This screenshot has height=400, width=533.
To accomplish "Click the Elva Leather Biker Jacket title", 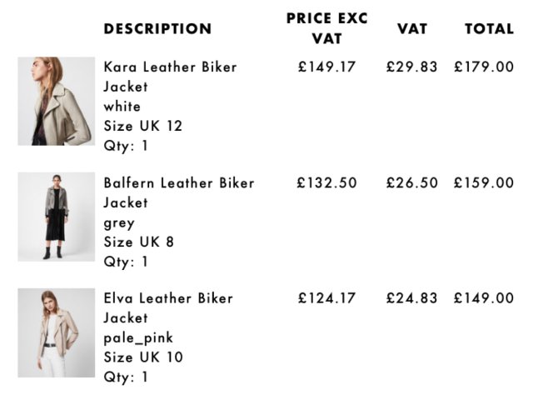I will [x=170, y=307].
